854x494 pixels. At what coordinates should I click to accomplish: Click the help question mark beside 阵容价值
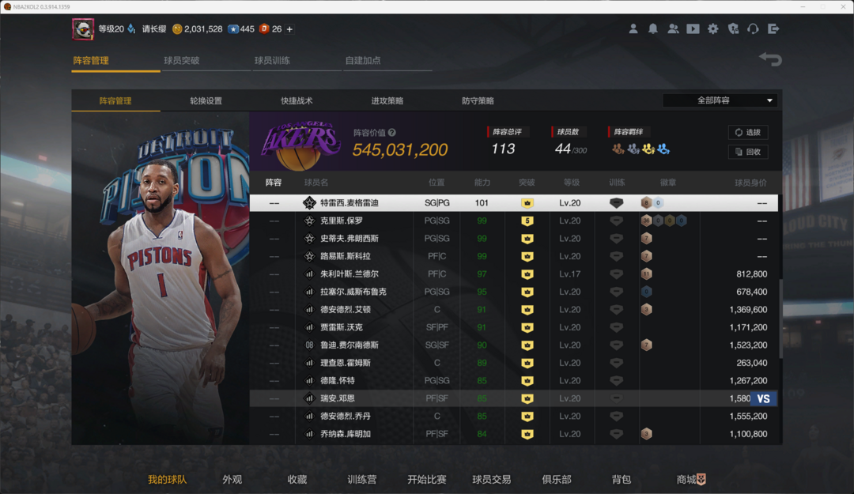click(x=392, y=132)
